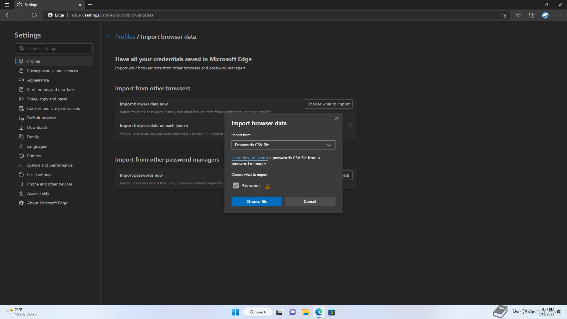This screenshot has height=319, width=567.
Task: Open Family settings
Action: tap(54, 137)
